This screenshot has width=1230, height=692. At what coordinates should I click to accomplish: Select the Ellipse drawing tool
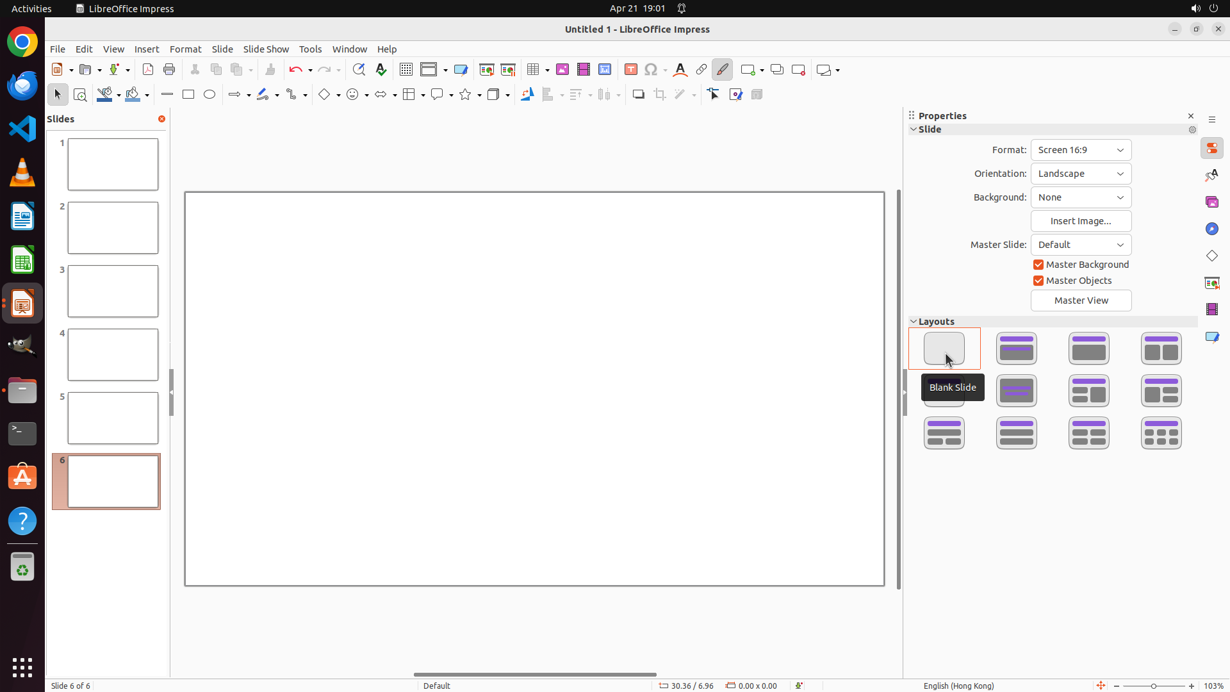coord(209,95)
